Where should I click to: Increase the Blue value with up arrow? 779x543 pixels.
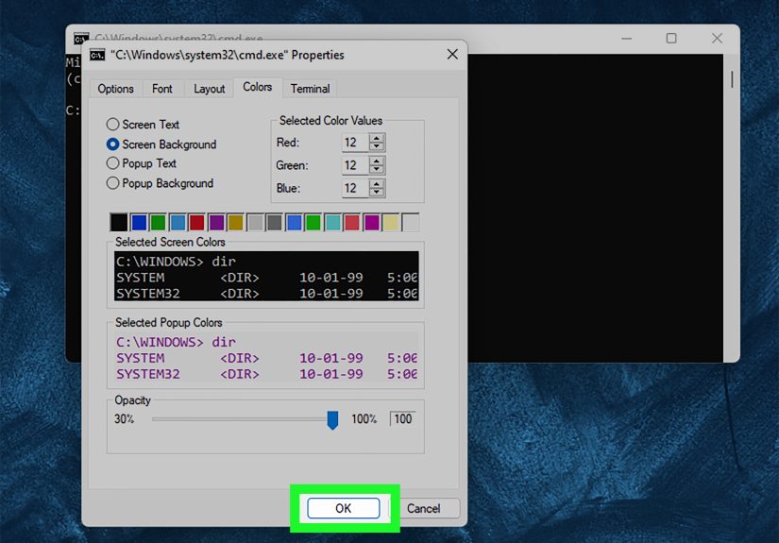[377, 184]
